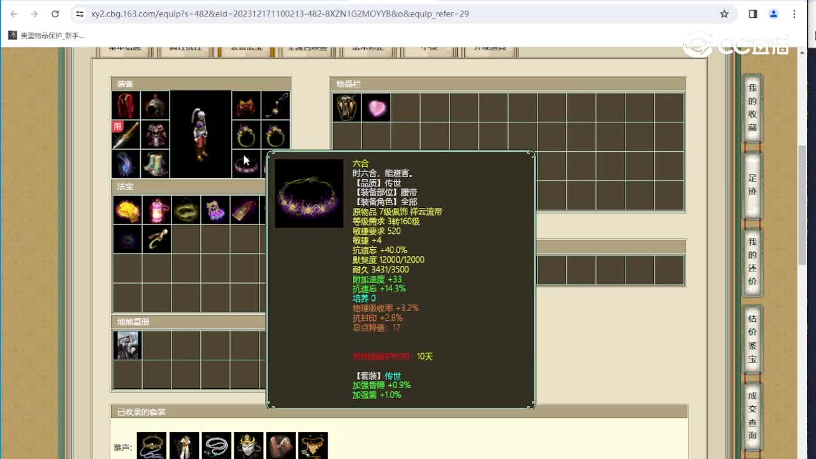Click the golden flame 法宝 icon
This screenshot has width=816, height=459.
pyautogui.click(x=127, y=210)
